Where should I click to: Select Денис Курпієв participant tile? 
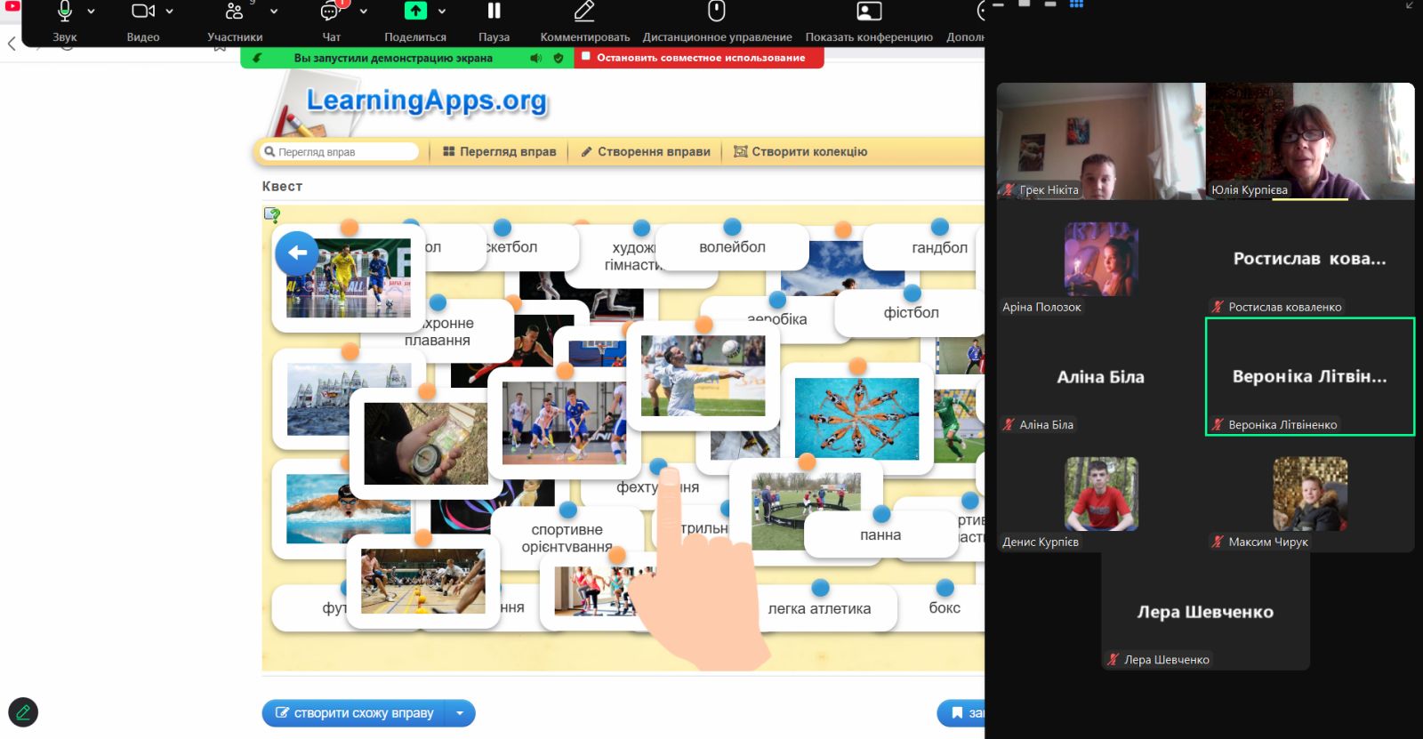(1101, 494)
